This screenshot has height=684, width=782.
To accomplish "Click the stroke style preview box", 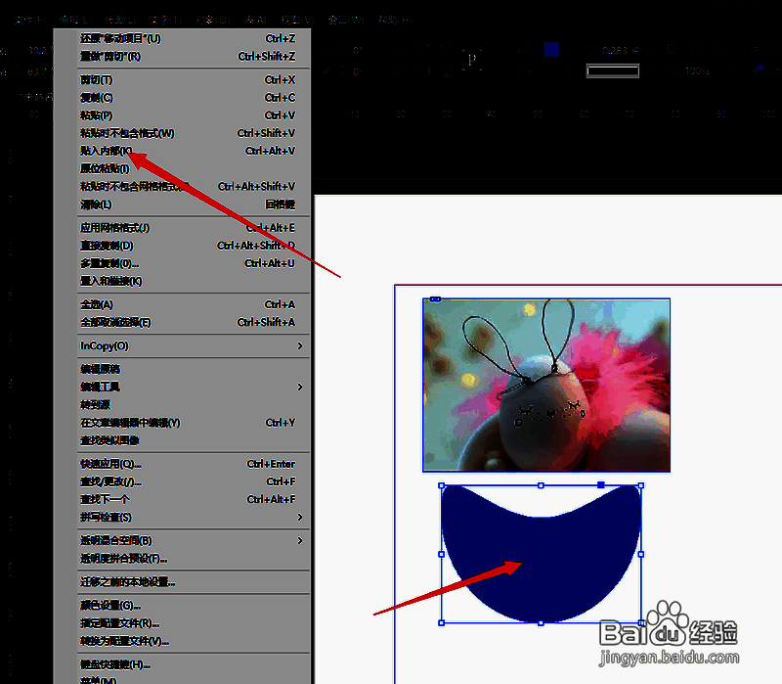I will [613, 71].
